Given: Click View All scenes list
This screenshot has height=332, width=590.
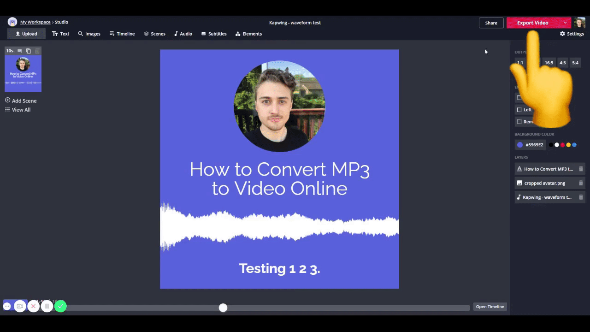Looking at the screenshot, I should 18,110.
